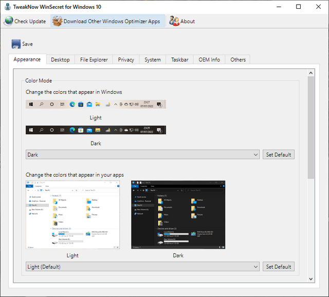The height and width of the screenshot is (297, 329).
Task: Click the light taskbar preview image
Action: pyautogui.click(x=96, y=104)
